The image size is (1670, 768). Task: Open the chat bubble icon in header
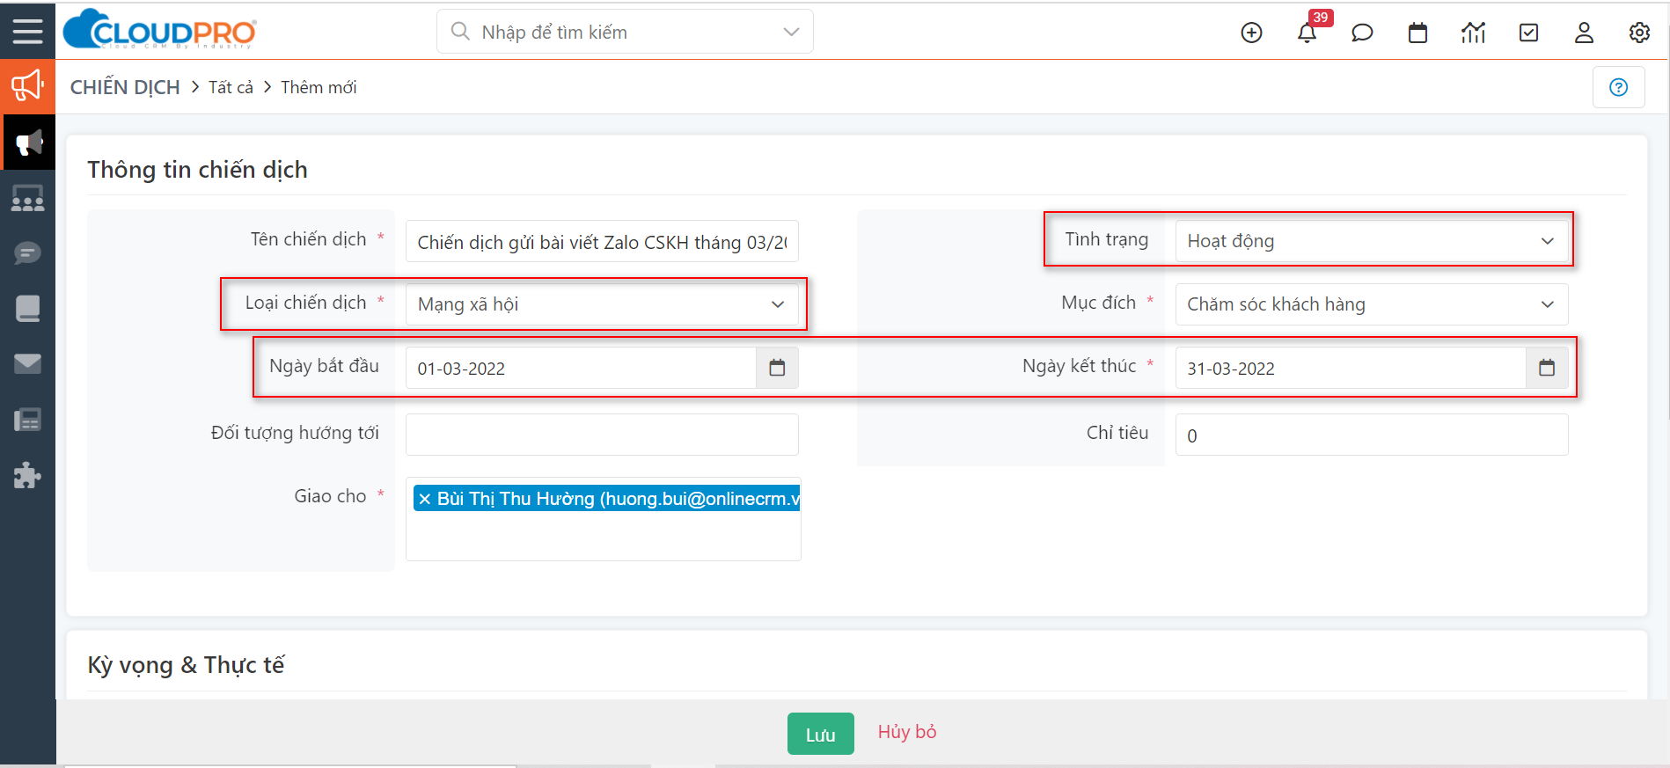click(x=1362, y=33)
